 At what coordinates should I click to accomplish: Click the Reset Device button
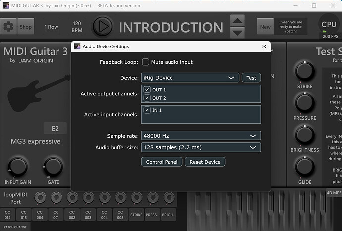[x=205, y=162]
